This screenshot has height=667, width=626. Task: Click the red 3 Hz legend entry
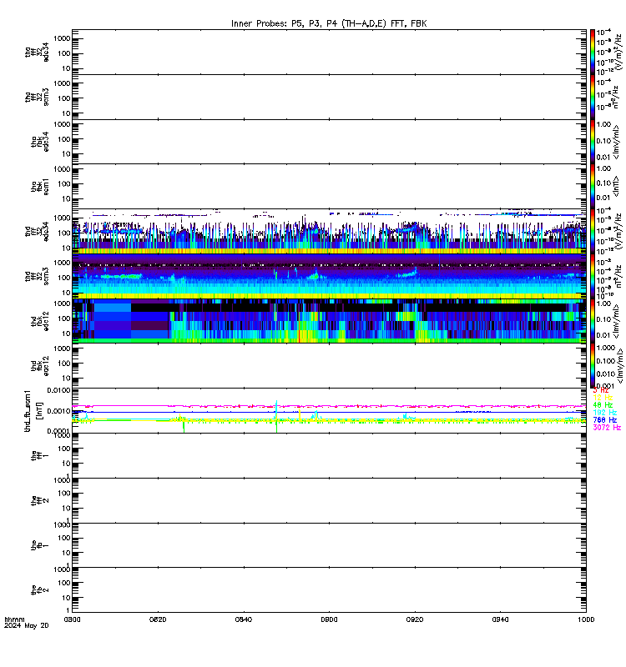600,390
